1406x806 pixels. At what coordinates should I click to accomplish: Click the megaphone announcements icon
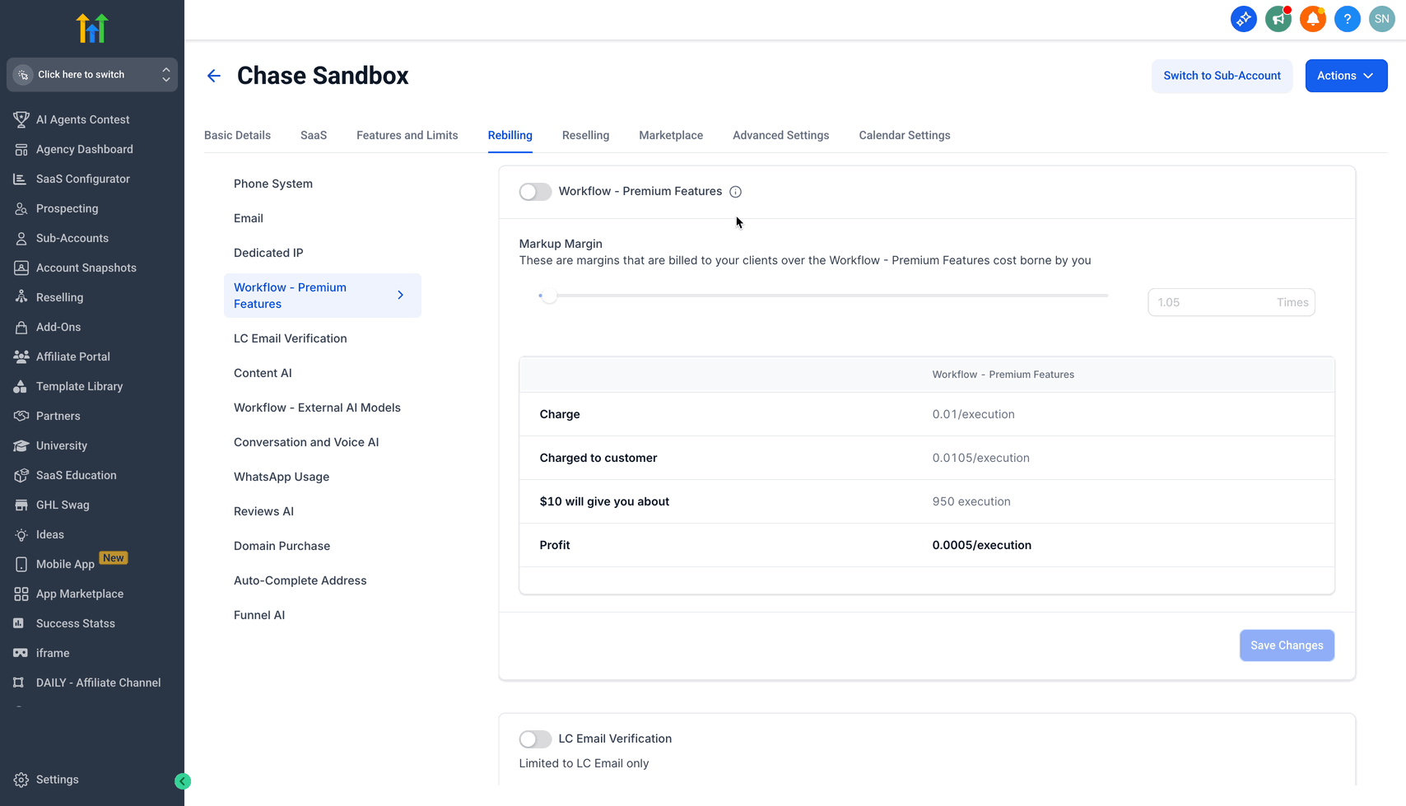click(x=1278, y=19)
